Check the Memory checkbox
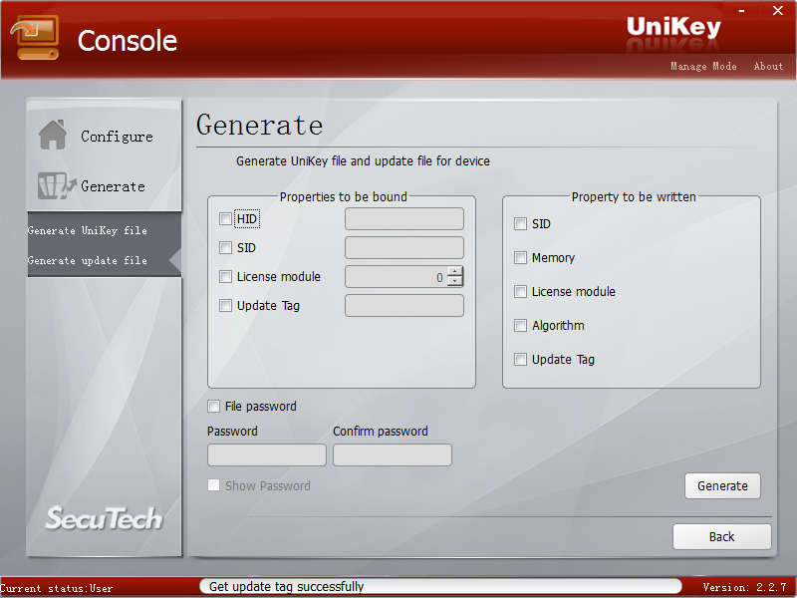 click(520, 258)
